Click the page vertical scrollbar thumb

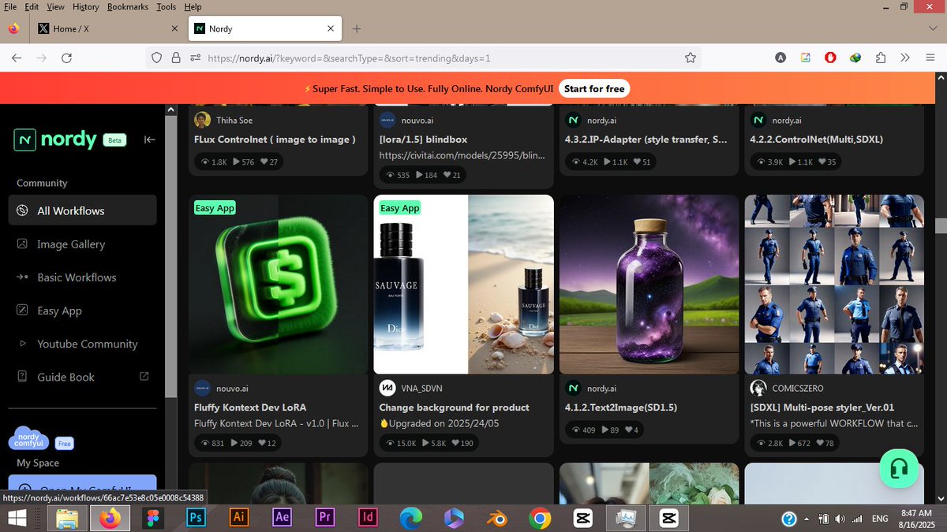coord(940,225)
